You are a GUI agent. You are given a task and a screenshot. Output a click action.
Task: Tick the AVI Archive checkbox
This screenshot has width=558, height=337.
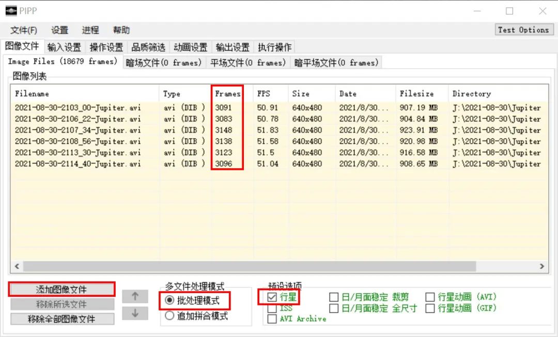coord(272,319)
